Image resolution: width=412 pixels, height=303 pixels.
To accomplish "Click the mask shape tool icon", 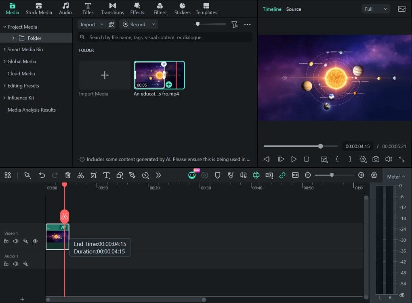I will click(x=120, y=175).
